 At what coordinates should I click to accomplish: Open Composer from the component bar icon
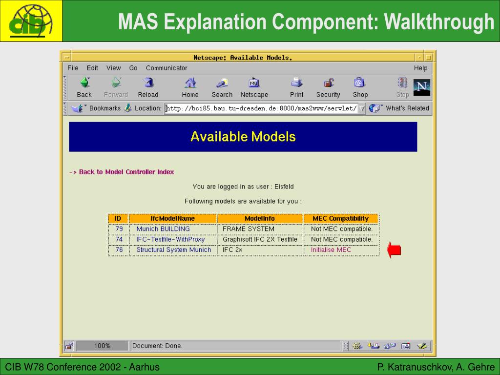[422, 346]
